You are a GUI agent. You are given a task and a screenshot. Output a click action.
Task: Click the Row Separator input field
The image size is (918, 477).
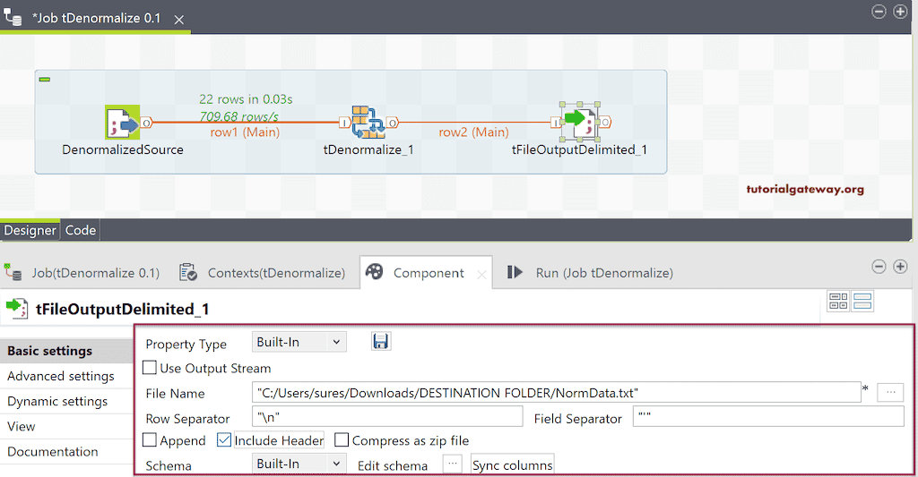(x=387, y=417)
